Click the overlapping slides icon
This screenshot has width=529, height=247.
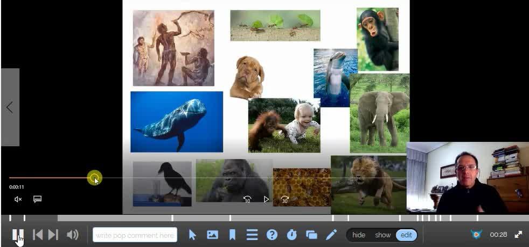[311, 235]
